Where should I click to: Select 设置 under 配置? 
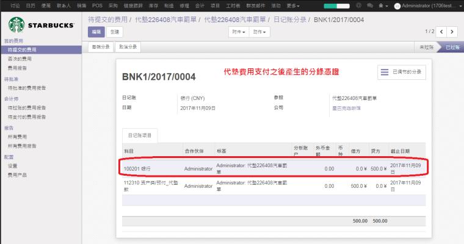pos(12,166)
